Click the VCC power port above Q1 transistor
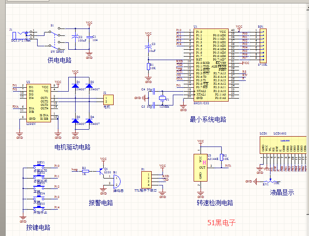This screenshot has width=309, height=236. (103, 160)
